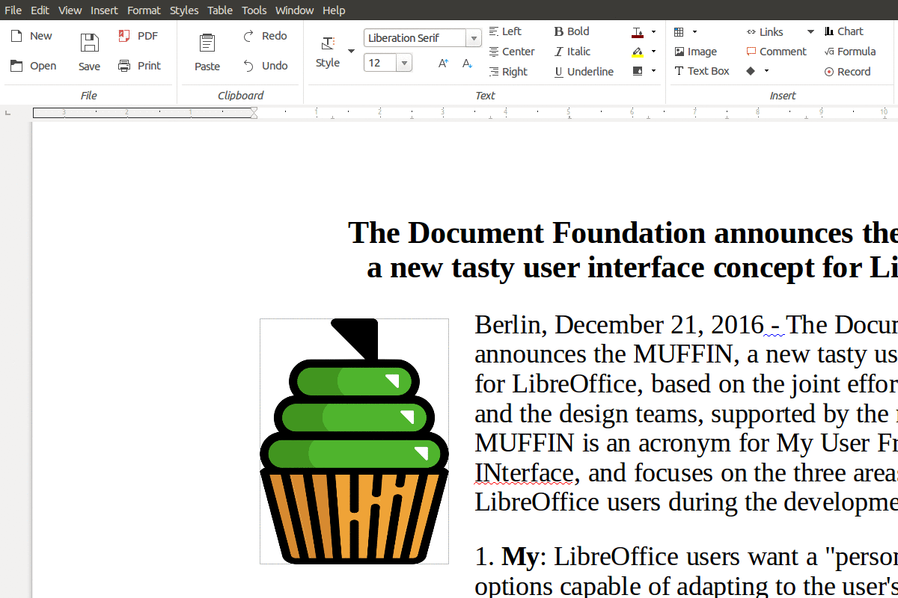This screenshot has height=598, width=898.
Task: Apply the red font color
Action: [638, 32]
